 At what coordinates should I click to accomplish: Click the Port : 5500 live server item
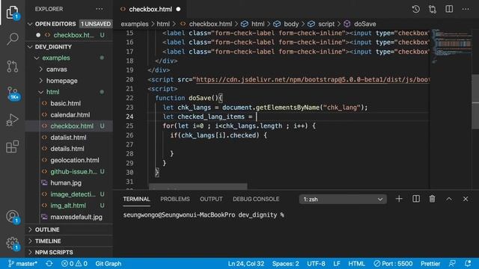tap(393, 264)
